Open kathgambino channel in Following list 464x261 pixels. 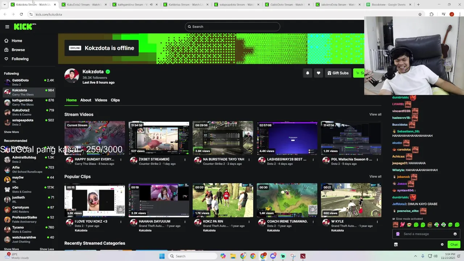pyautogui.click(x=29, y=102)
